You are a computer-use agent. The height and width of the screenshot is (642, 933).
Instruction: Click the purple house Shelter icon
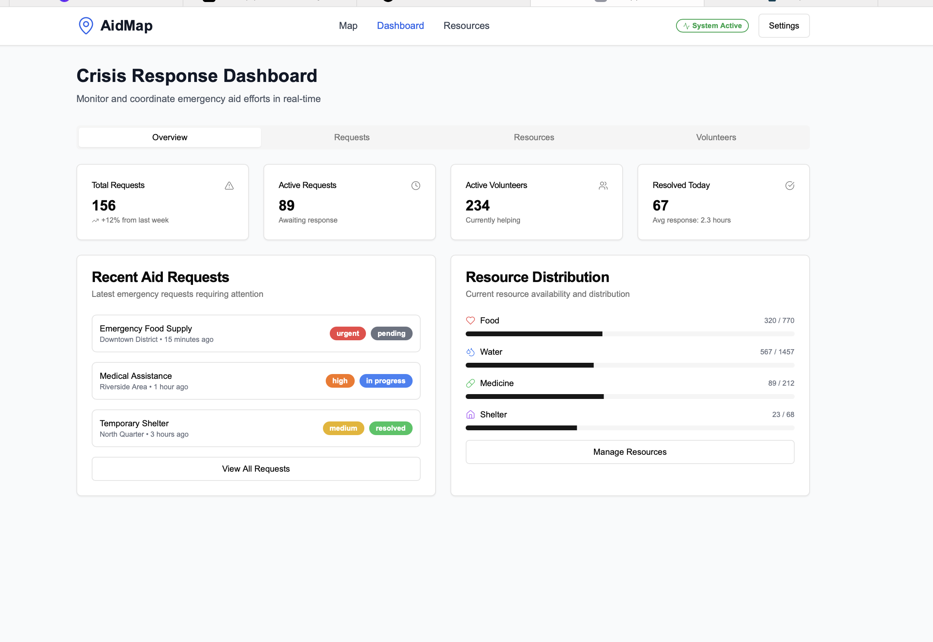coord(471,415)
